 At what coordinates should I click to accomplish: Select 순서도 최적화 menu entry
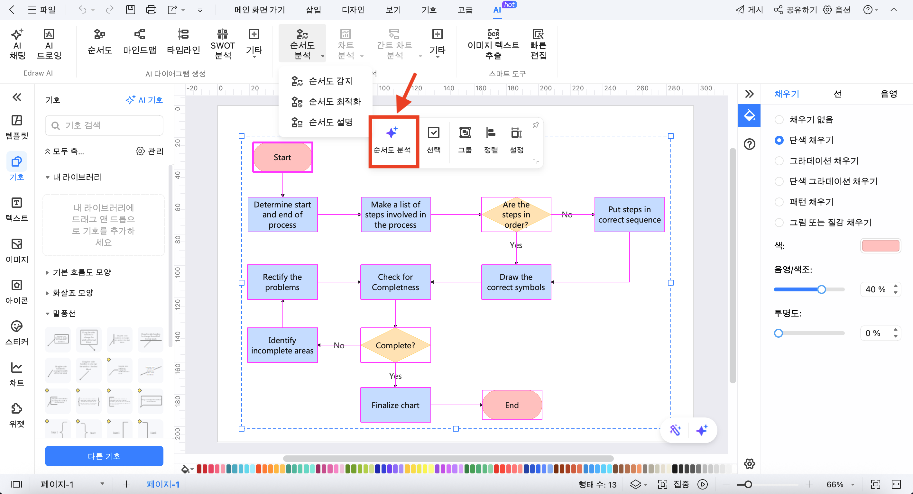326,102
